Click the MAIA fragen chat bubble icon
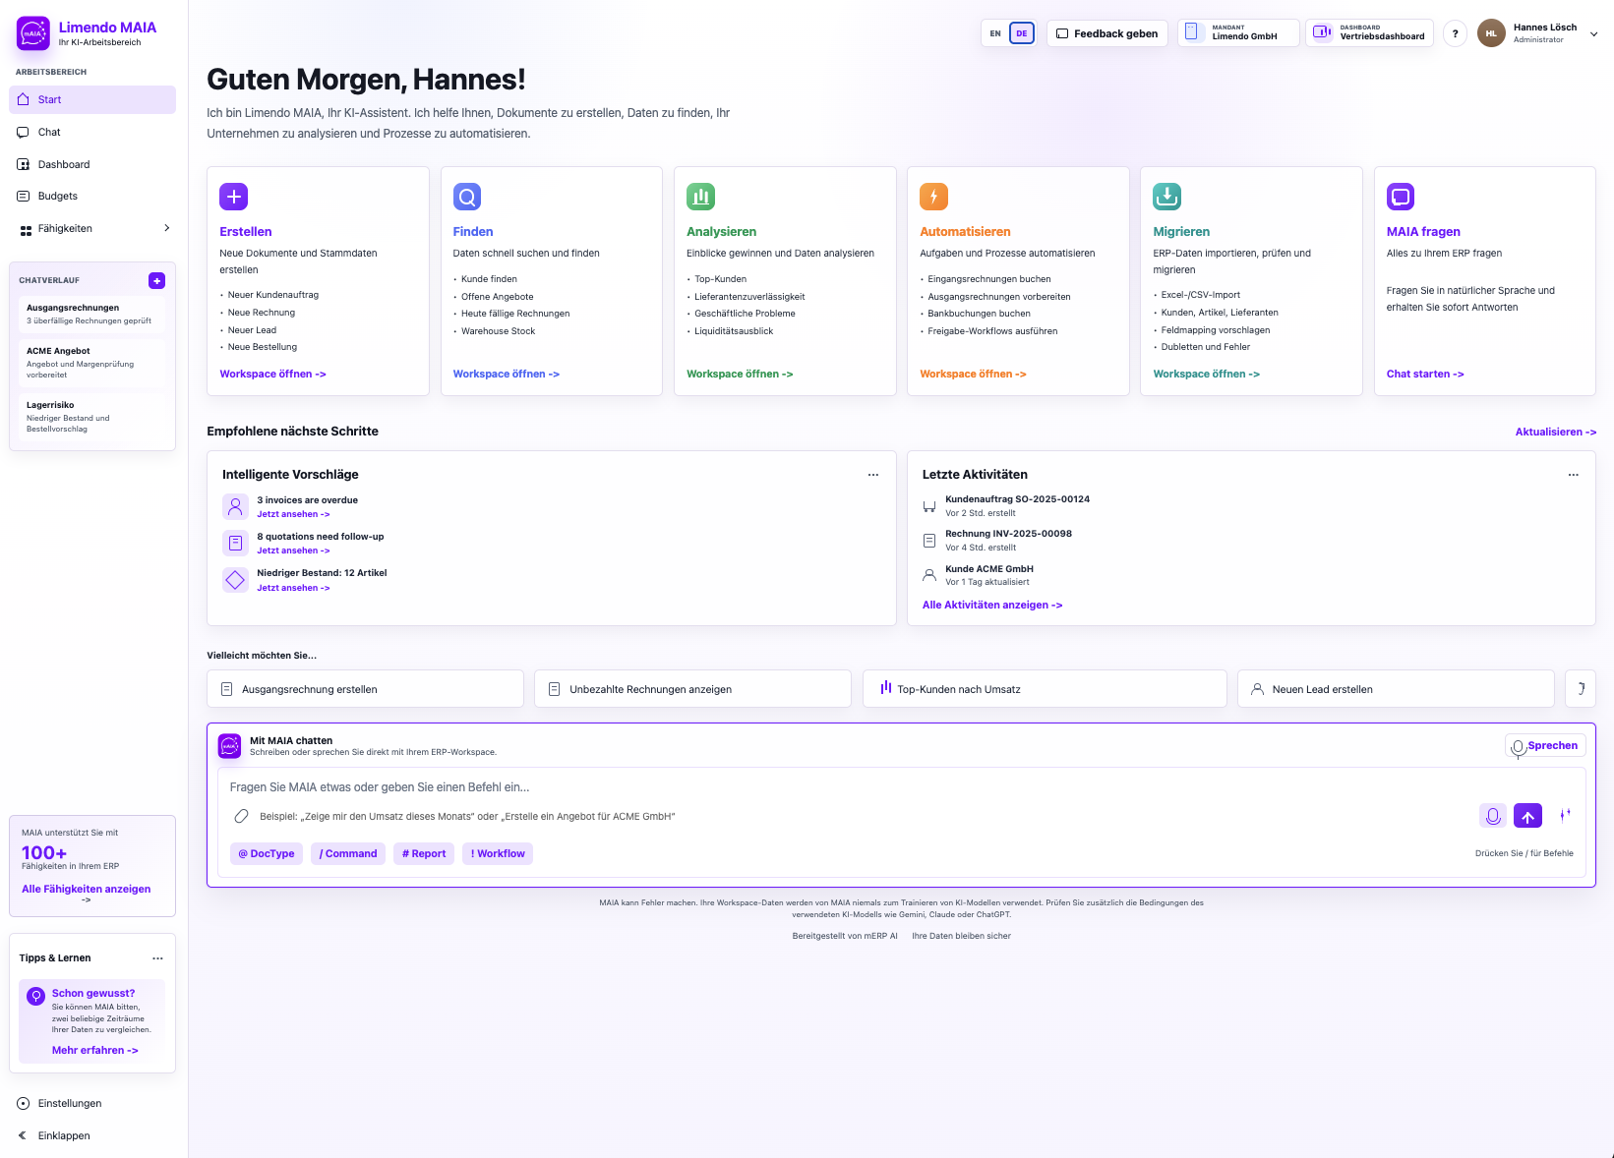This screenshot has height=1158, width=1614. [x=1401, y=197]
